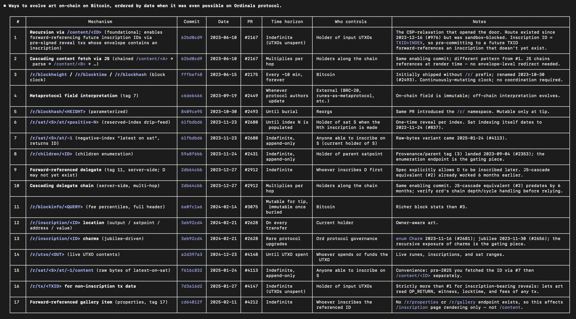Screen dimensions: 576x319
Task: Click PR number #4113
Action: [x=251, y=270]
